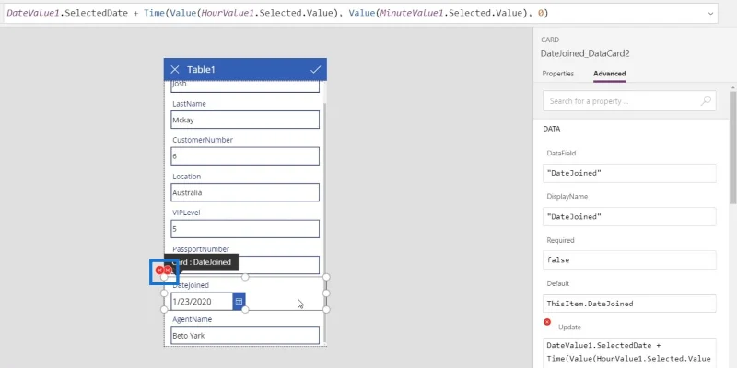The width and height of the screenshot is (737, 368).
Task: Click the red error icon beside Update property
Action: pyautogui.click(x=547, y=322)
